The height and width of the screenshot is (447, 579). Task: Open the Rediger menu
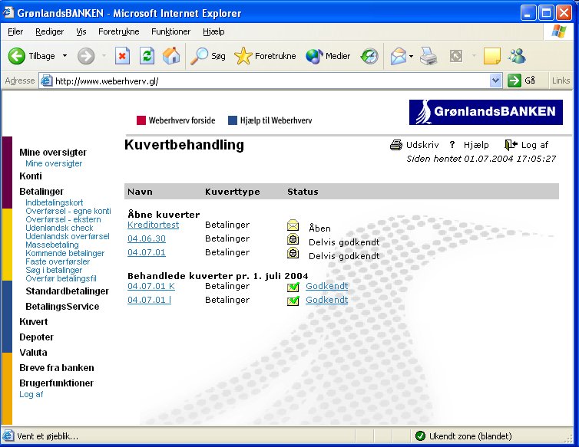[49, 31]
